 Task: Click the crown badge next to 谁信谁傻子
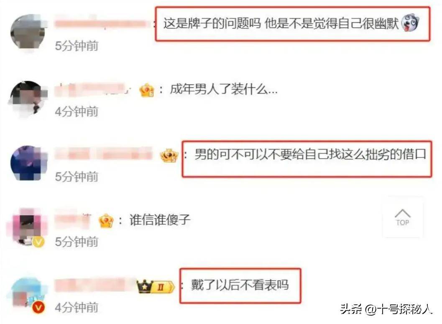click(106, 221)
